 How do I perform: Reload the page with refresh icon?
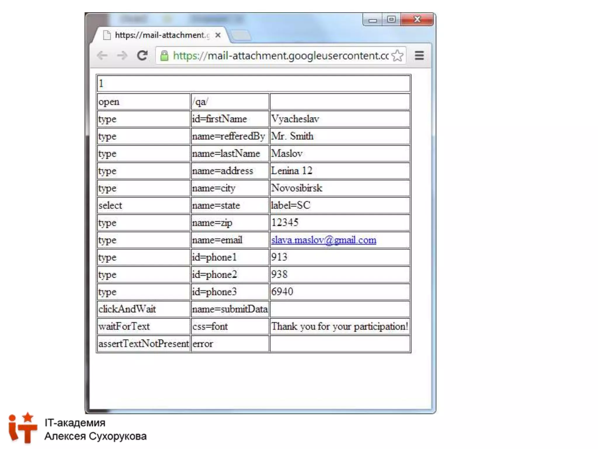pyautogui.click(x=142, y=56)
